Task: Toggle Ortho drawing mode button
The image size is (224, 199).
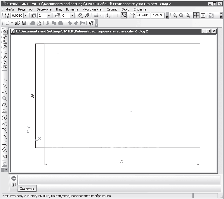Action: (x=117, y=15)
